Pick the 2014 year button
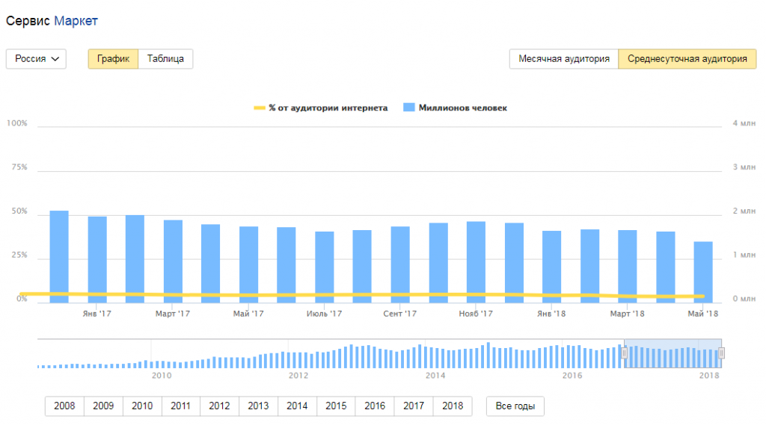Image resolution: width=766 pixels, height=425 pixels. coord(297,406)
